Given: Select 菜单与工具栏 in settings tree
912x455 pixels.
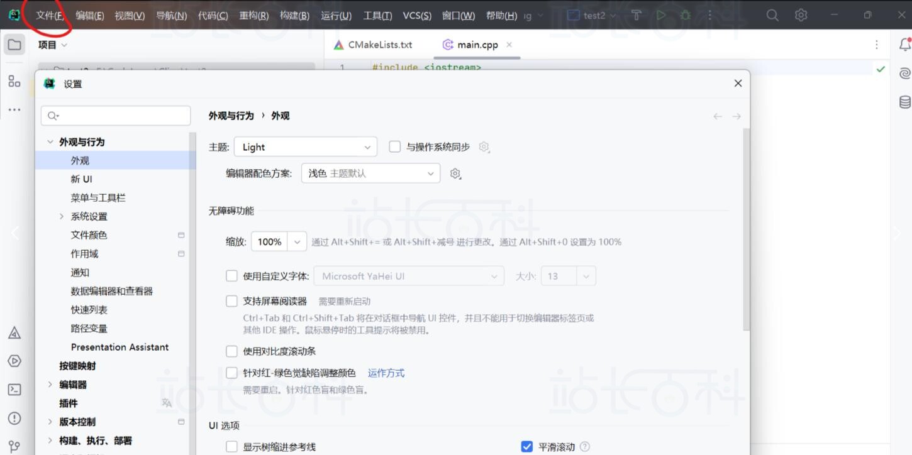Looking at the screenshot, I should coord(98,197).
